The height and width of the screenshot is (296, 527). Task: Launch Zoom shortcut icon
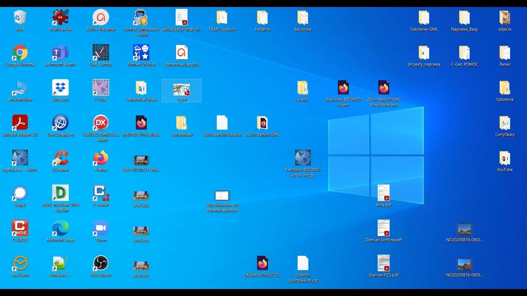coord(101,228)
